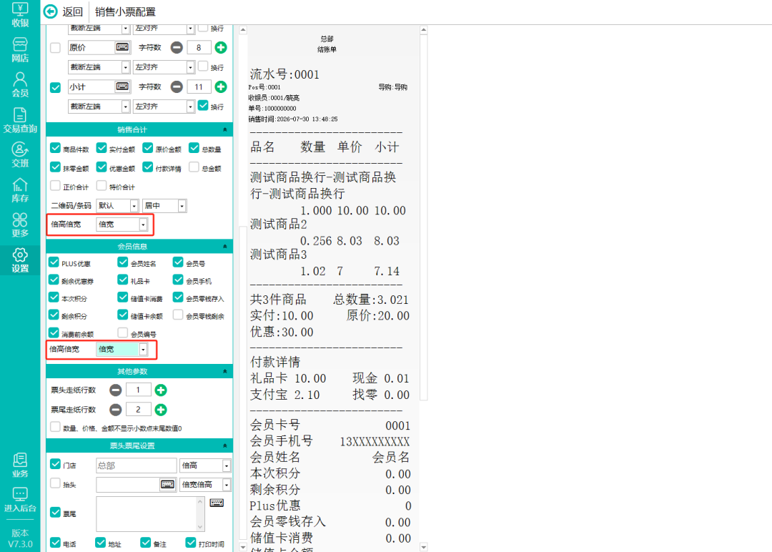Open the 收银 cashier sidebar icon
Image resolution: width=772 pixels, height=552 pixels.
[x=20, y=15]
